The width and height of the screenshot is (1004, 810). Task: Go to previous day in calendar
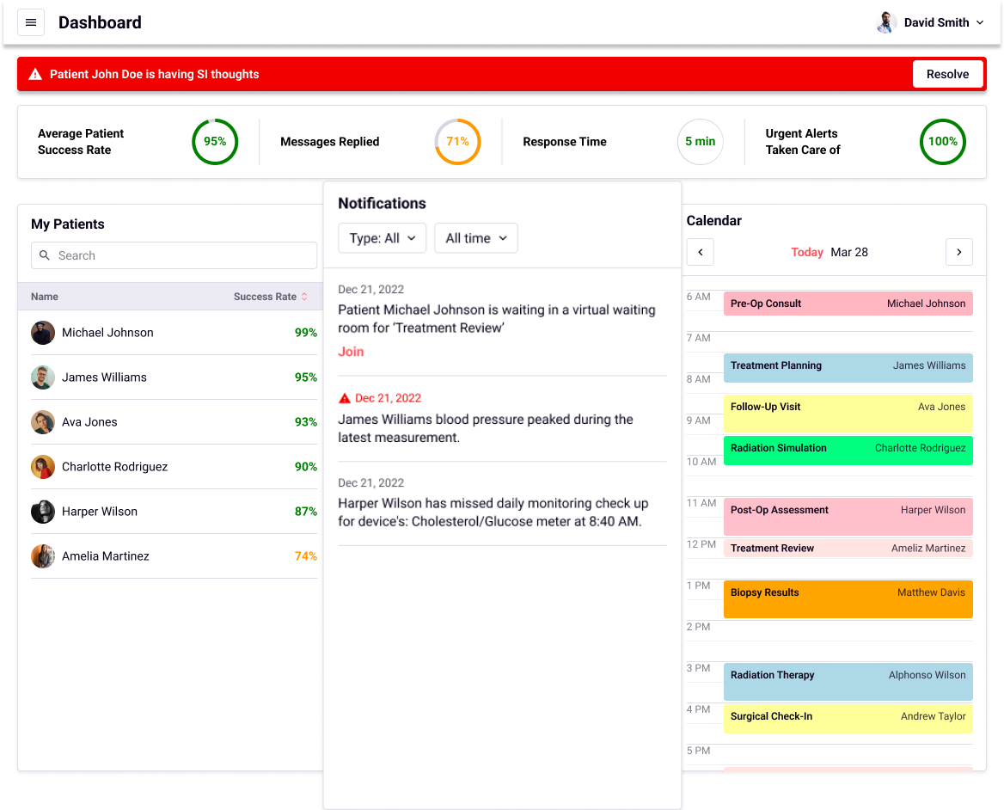700,252
